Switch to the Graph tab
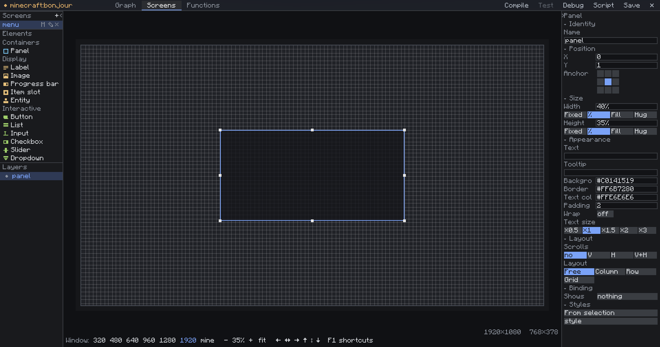Screen dimensions: 660x347 [x=126, y=5]
